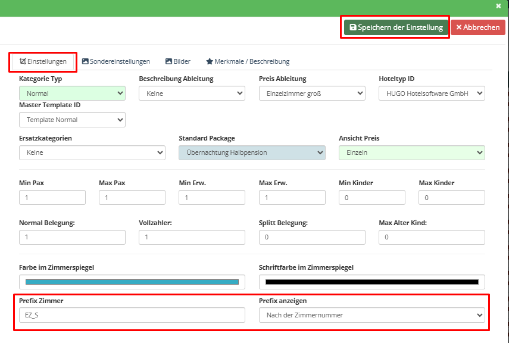
Task: Click Speichern der Einstellung button
Action: [x=396, y=27]
